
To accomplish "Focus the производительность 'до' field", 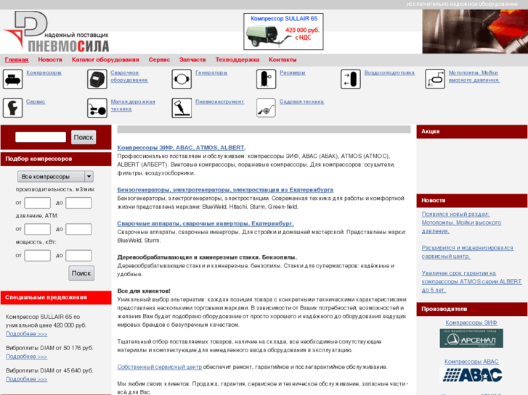I will click(x=78, y=203).
